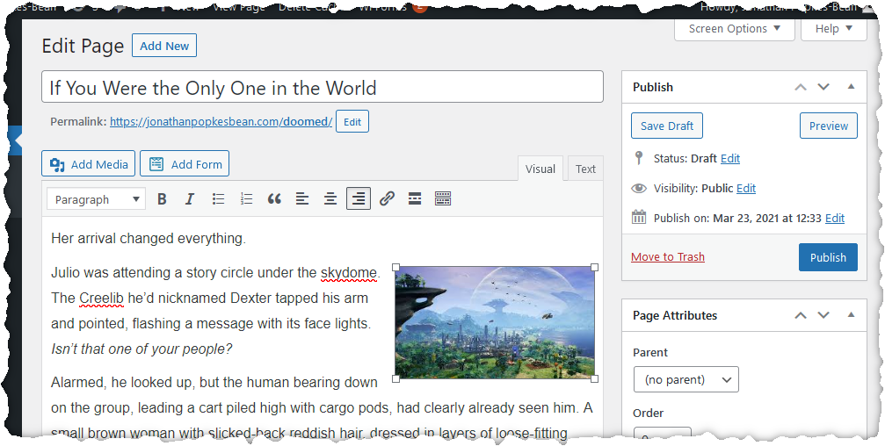
Task: Collapse the Page Attributes panel
Action: tap(851, 315)
